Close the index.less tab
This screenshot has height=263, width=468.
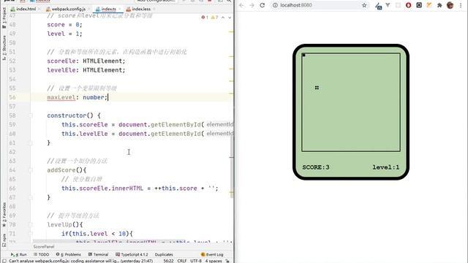(x=154, y=9)
